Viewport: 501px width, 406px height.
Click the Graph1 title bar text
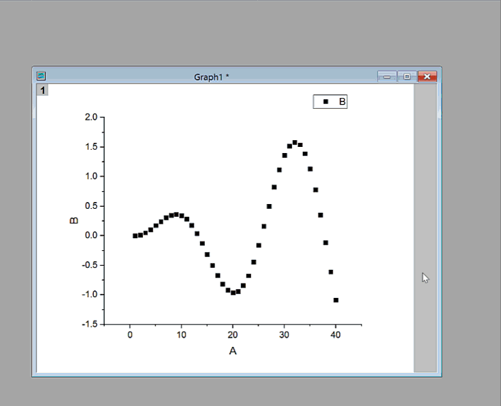[x=211, y=77]
